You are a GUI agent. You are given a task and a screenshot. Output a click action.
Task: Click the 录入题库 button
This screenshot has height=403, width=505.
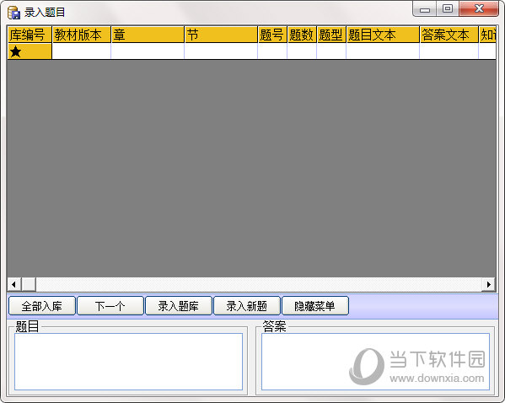pyautogui.click(x=179, y=306)
